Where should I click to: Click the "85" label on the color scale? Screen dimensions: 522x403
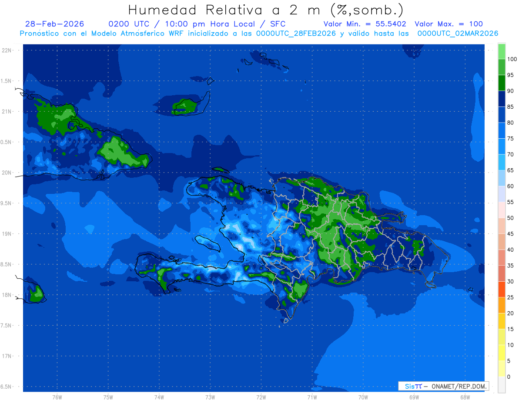(x=511, y=107)
